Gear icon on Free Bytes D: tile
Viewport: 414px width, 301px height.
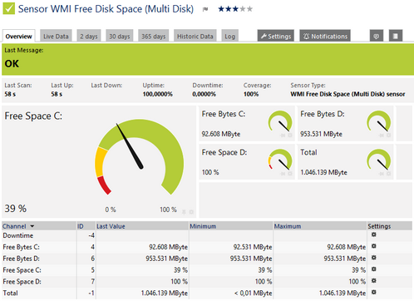(x=388, y=136)
